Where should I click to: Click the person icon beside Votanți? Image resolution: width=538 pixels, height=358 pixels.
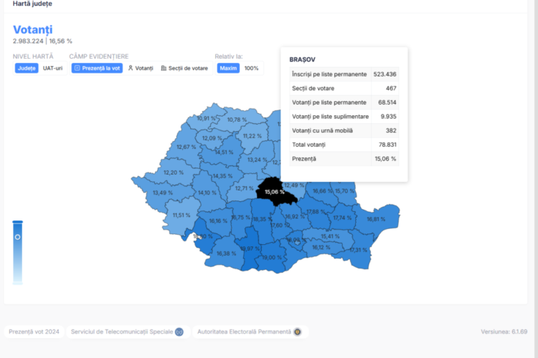(x=131, y=68)
